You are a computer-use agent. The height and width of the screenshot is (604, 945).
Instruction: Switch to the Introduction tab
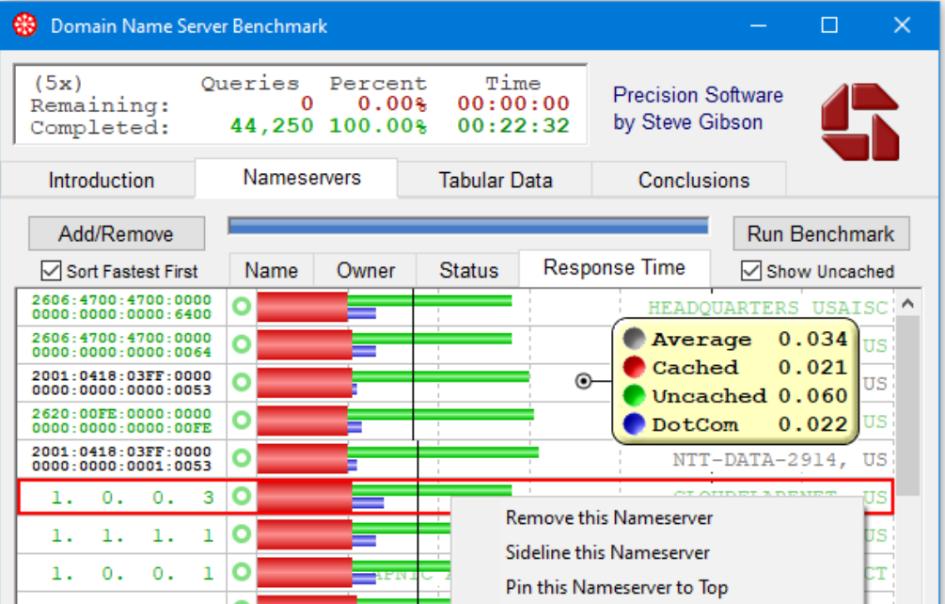click(x=100, y=179)
